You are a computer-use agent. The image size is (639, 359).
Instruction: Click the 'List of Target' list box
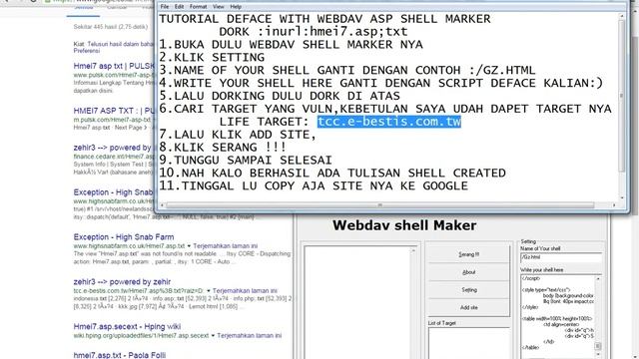click(x=468, y=343)
